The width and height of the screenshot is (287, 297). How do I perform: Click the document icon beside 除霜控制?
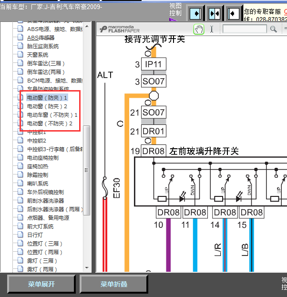(20, 174)
